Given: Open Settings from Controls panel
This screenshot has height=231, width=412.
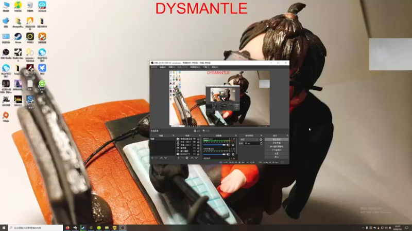Looking at the screenshot, I should [x=277, y=153].
